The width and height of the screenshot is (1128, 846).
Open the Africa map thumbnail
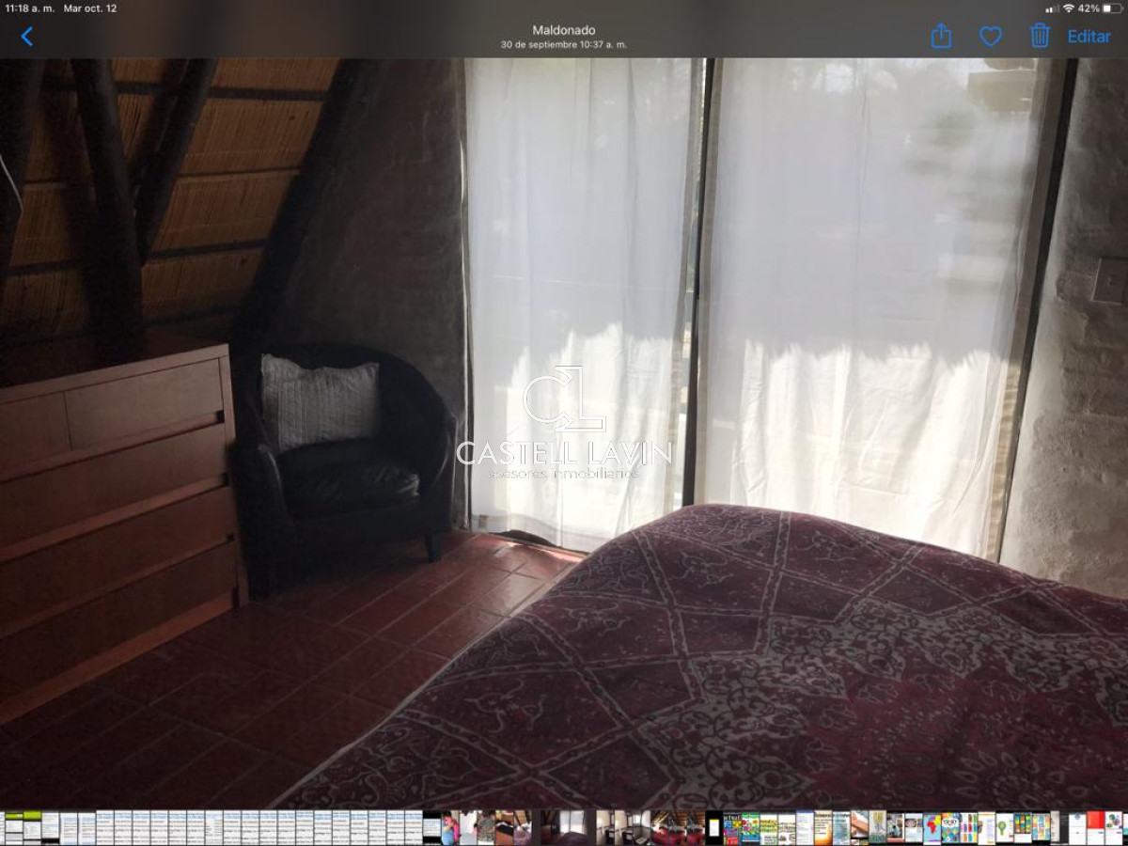(932, 827)
